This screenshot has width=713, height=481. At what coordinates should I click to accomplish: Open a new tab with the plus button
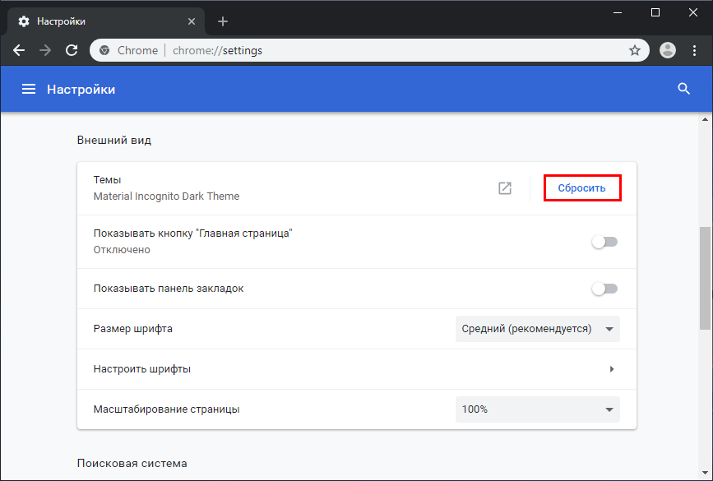tap(222, 21)
